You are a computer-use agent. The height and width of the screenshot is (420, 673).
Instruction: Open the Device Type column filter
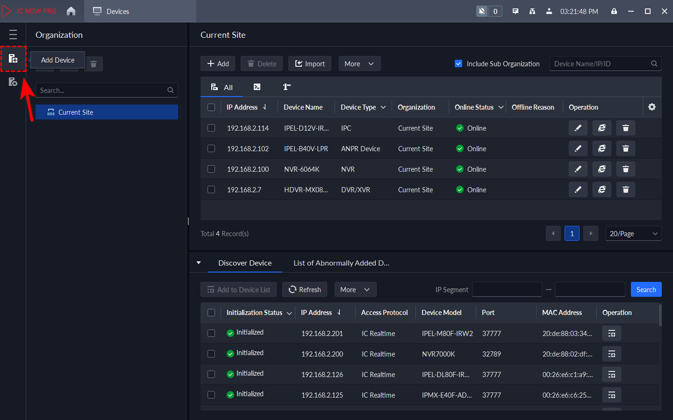[383, 107]
